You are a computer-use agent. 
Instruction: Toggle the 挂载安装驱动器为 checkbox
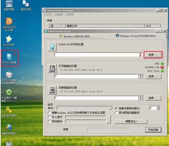(x=116, y=108)
